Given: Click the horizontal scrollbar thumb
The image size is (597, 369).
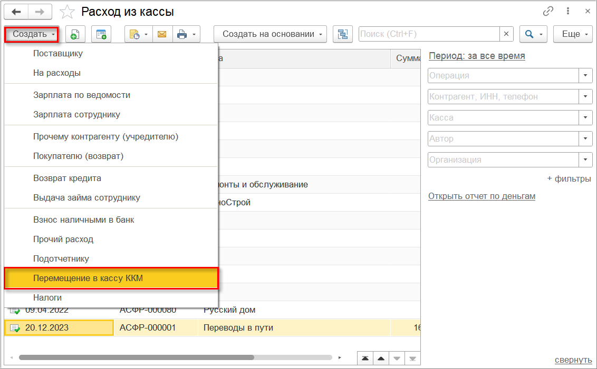Looking at the screenshot, I should pyautogui.click(x=136, y=357).
